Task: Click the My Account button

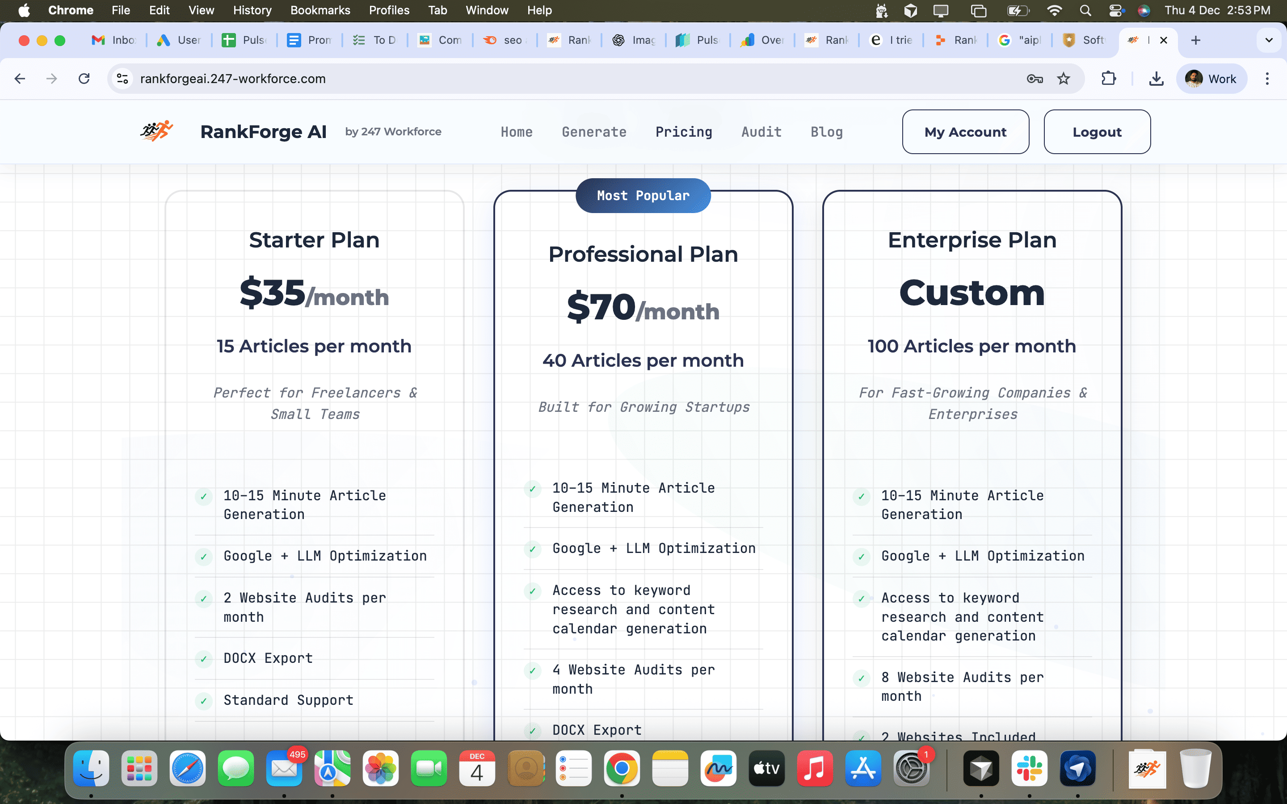Action: [x=966, y=132]
